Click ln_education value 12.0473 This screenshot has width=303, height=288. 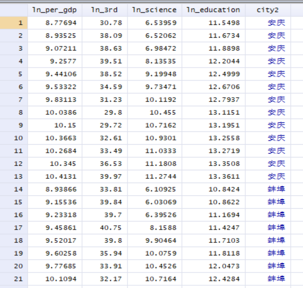tap(224, 266)
